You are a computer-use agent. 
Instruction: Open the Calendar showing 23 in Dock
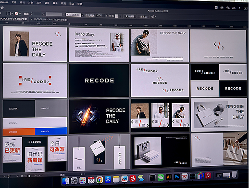pos(91,180)
